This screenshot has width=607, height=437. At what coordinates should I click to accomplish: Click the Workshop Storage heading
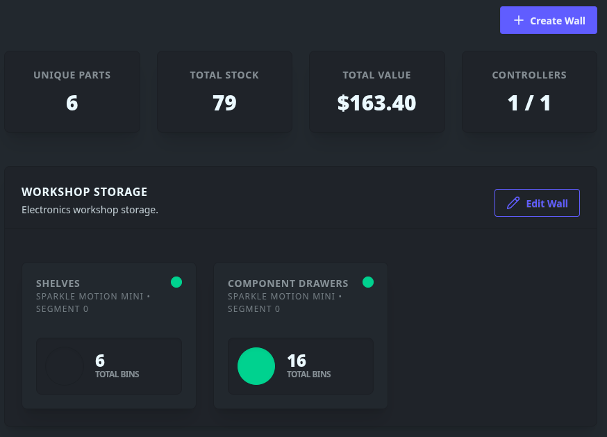(x=84, y=192)
